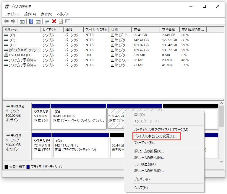Choose ボリュームの削除(D)... entry
This screenshot has height=194, width=227.
coord(149,171)
